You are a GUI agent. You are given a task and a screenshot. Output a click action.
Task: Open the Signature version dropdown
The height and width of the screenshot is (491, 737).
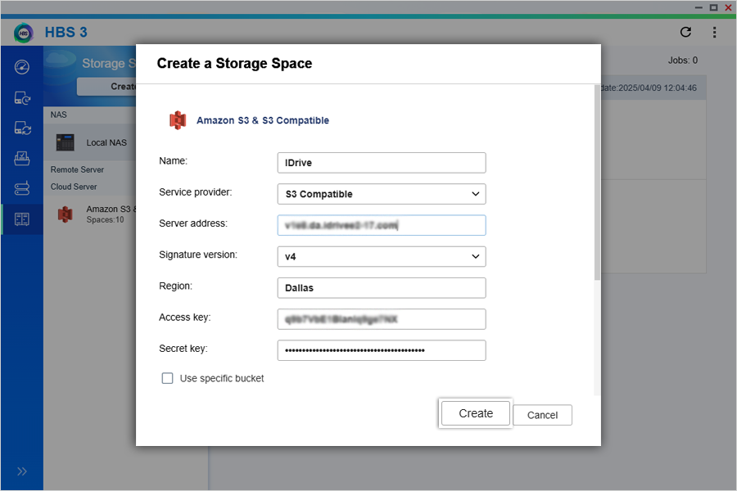tap(381, 256)
